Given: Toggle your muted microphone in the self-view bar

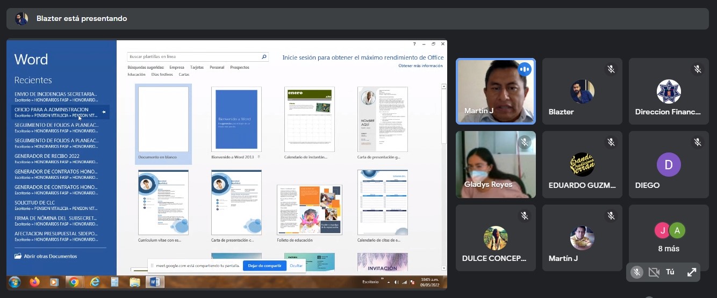Looking at the screenshot, I should click(637, 272).
